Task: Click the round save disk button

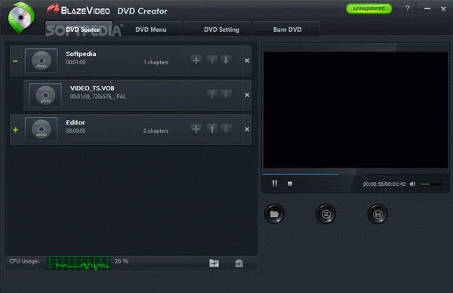Action: (x=377, y=214)
